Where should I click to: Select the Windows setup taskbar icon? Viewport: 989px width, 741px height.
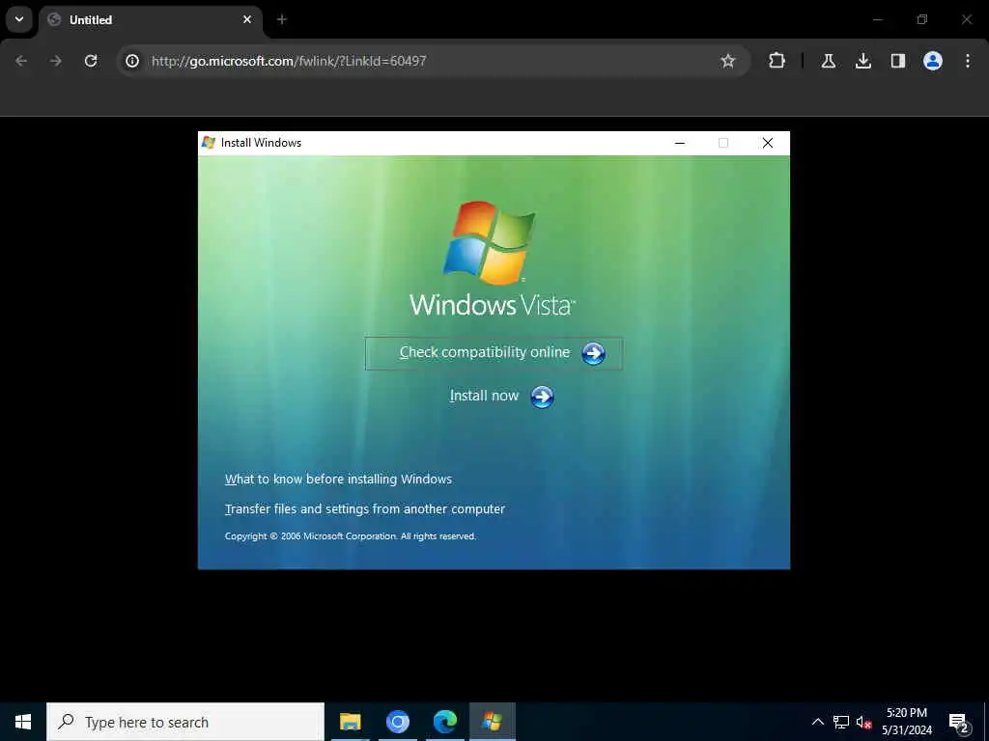[492, 722]
